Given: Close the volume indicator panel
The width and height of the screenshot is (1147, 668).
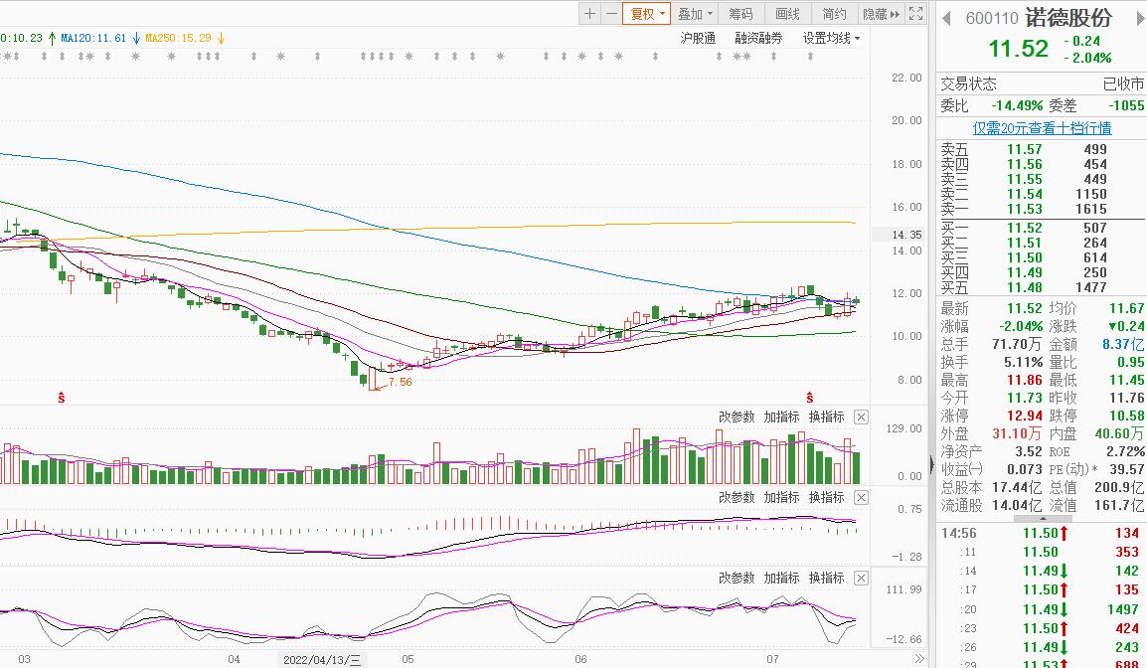Looking at the screenshot, I should point(861,417).
